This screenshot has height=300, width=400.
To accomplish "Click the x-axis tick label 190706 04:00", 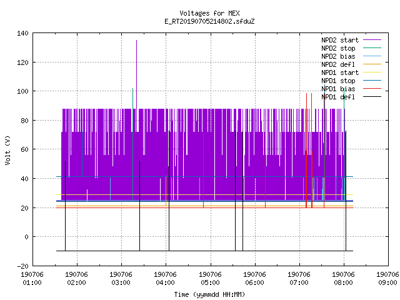I will tap(165, 279).
